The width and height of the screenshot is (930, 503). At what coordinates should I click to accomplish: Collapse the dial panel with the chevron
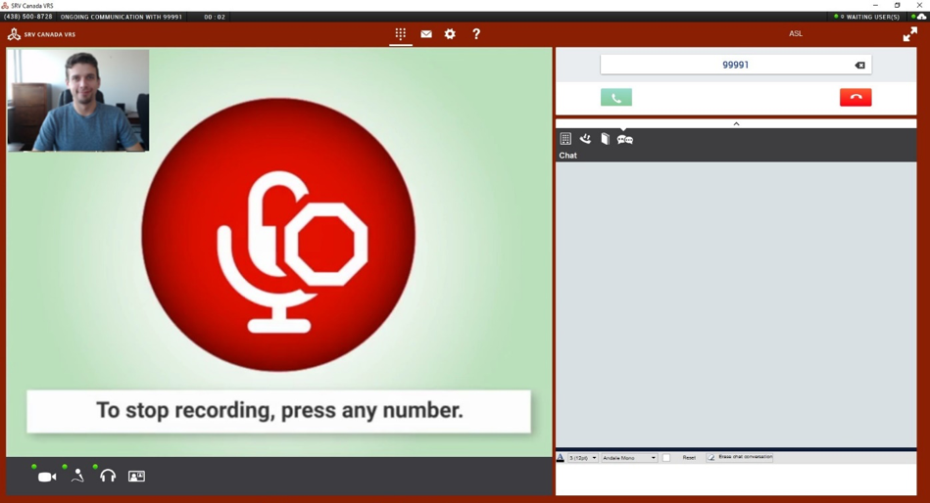coord(736,124)
